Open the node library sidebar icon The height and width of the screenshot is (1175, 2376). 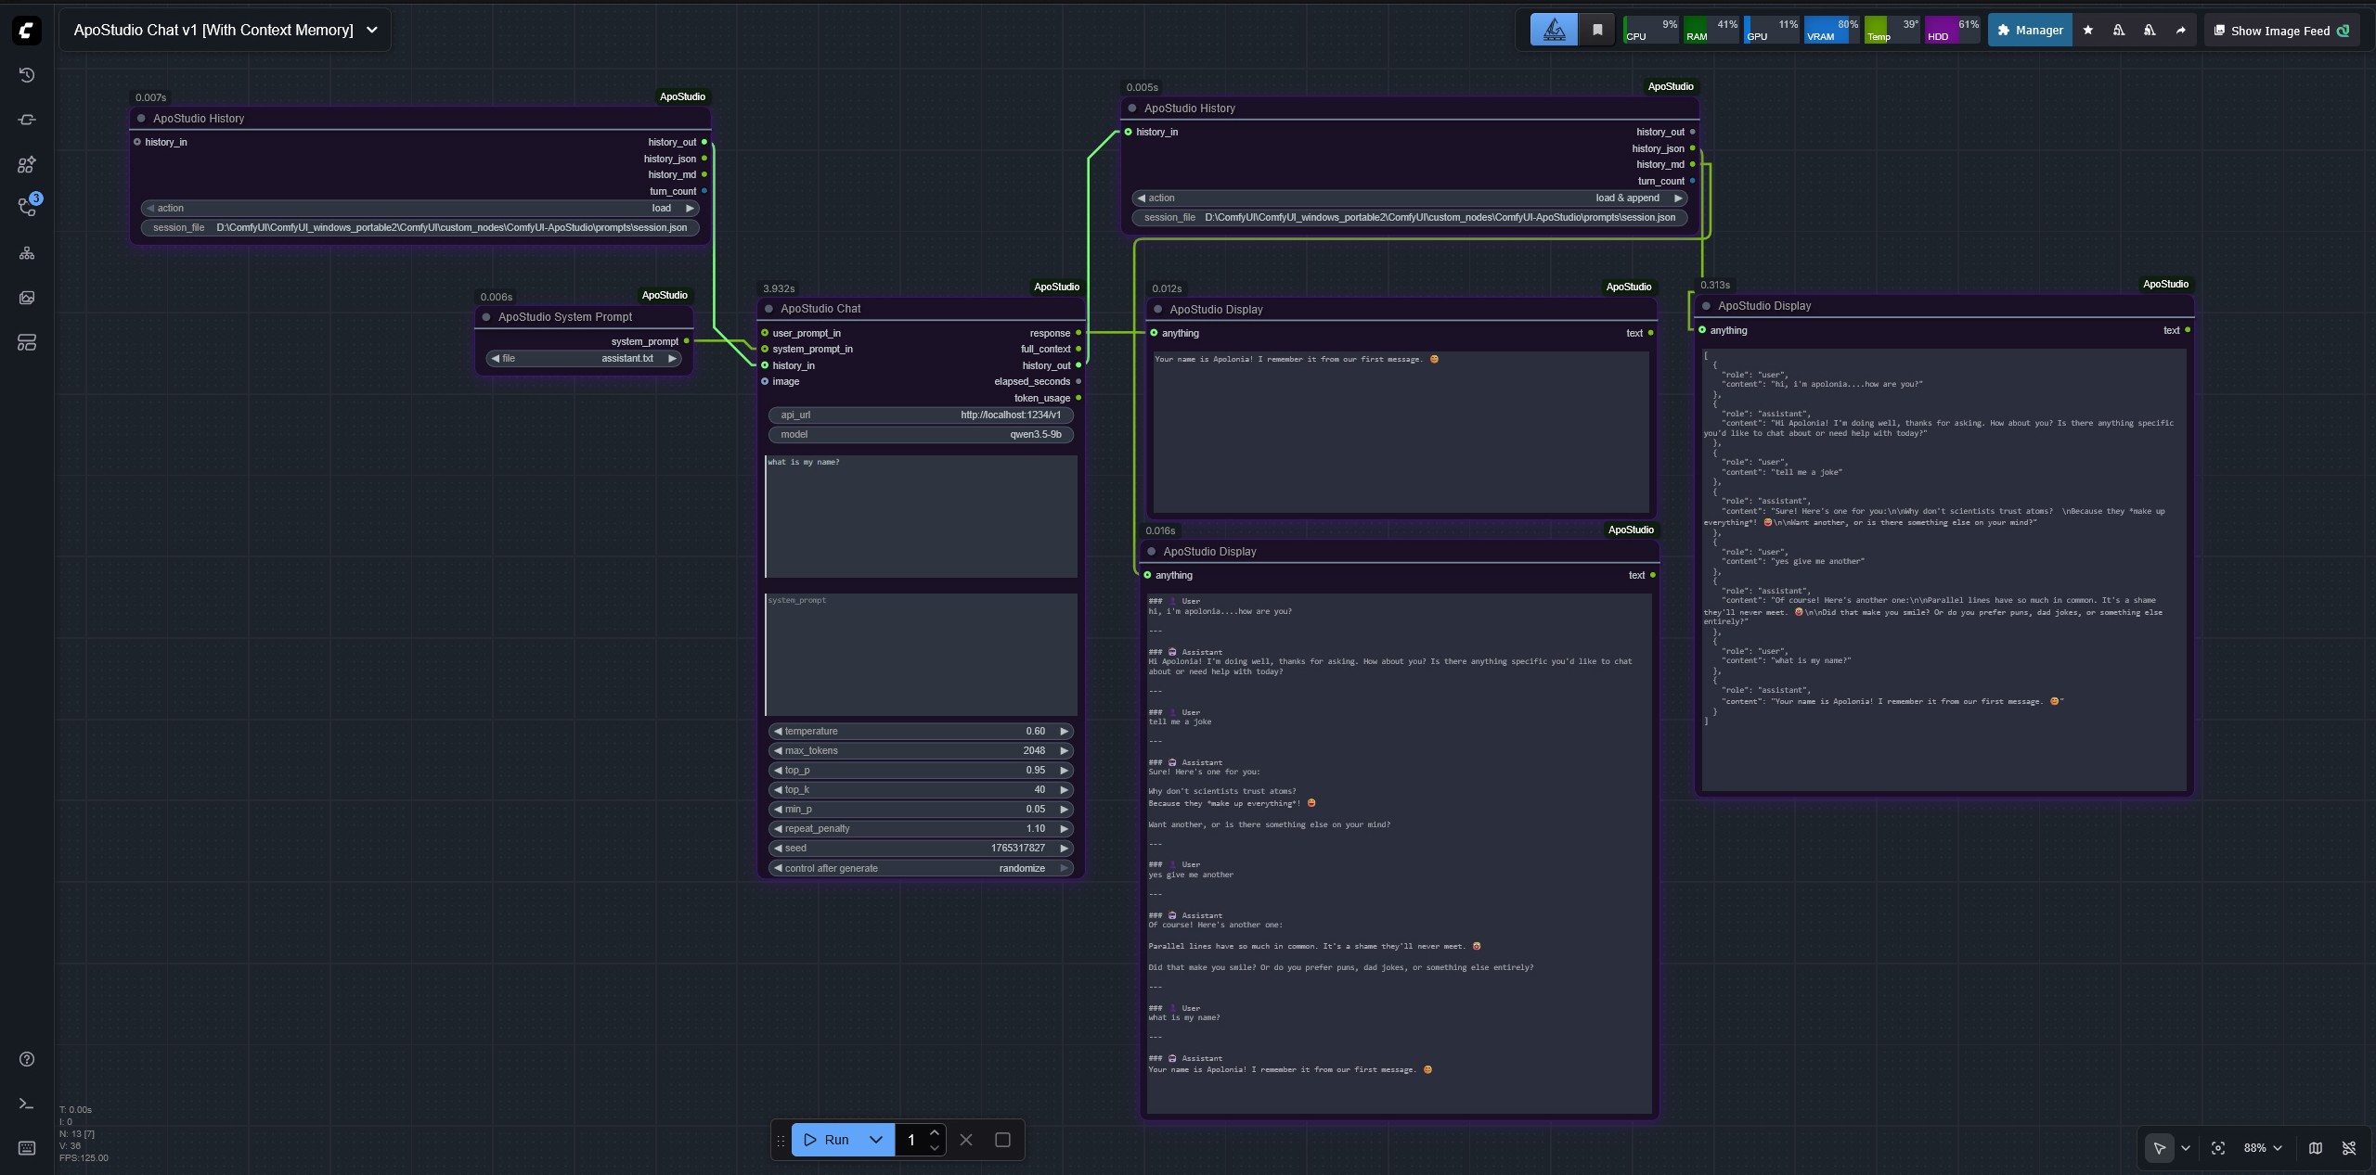[27, 120]
